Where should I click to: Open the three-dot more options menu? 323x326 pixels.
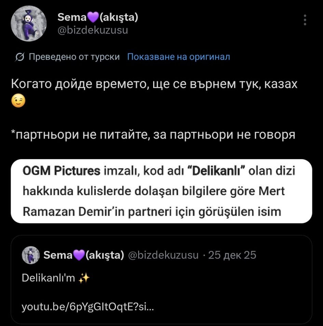click(305, 20)
